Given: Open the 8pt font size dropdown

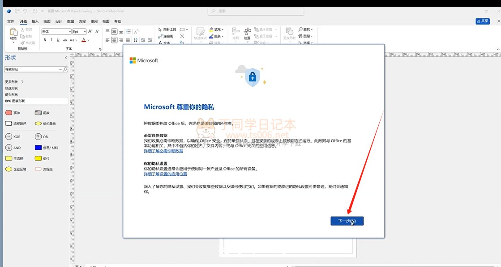Looking at the screenshot, I should coord(84,31).
